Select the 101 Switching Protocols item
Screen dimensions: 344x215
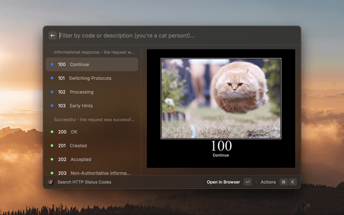click(x=92, y=78)
